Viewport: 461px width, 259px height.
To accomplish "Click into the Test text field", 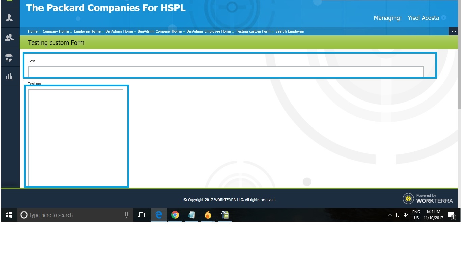I will [x=226, y=71].
